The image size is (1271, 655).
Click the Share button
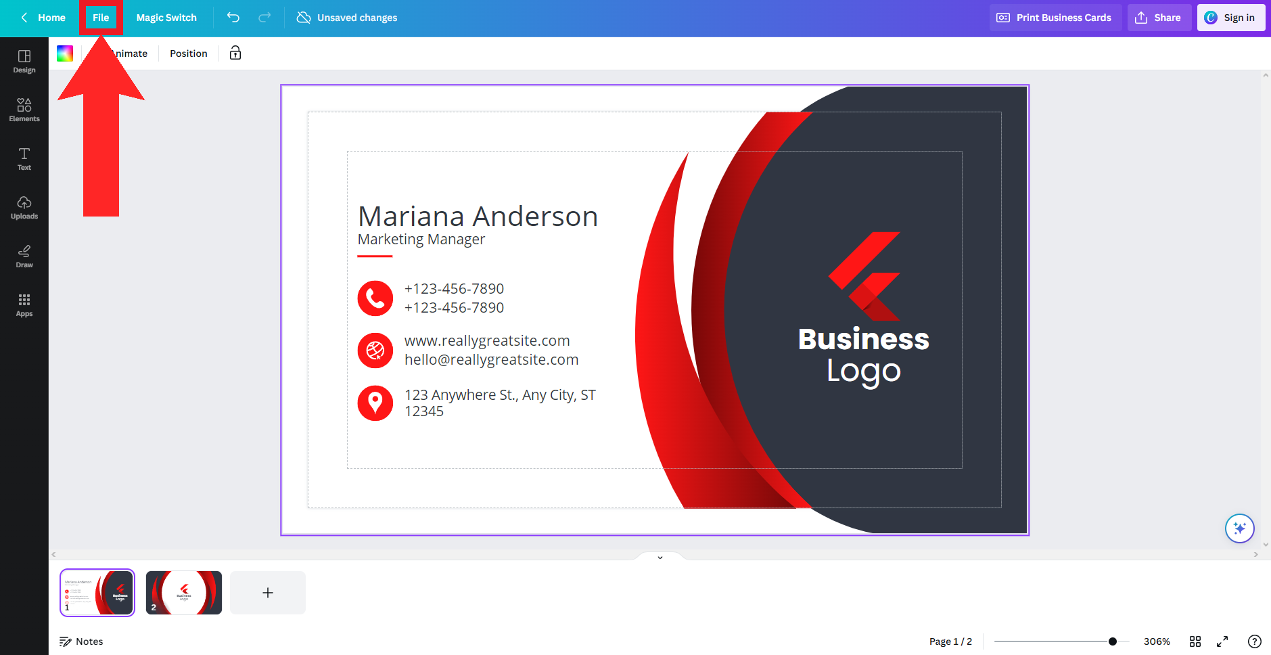(x=1159, y=18)
